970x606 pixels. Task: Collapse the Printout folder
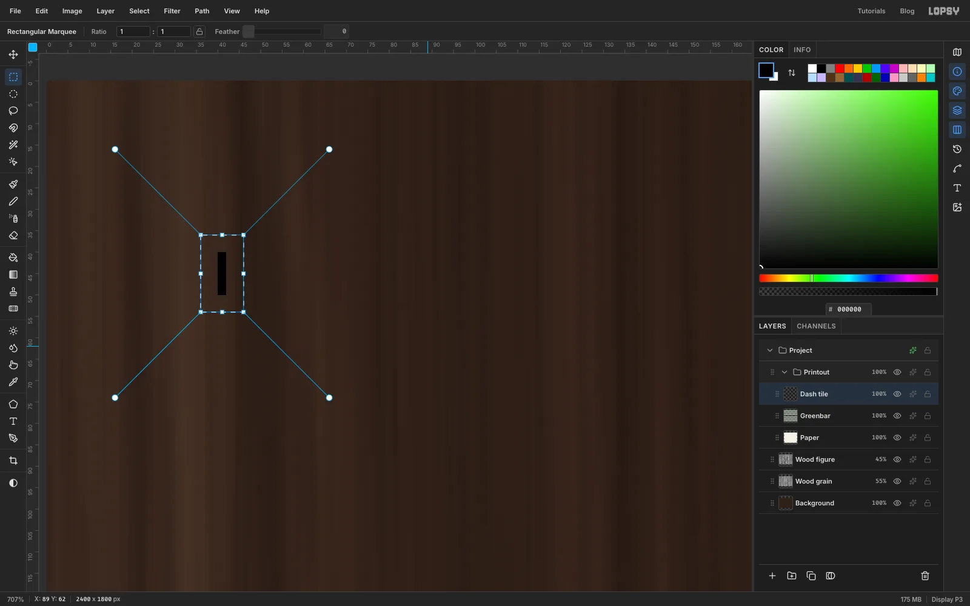click(x=784, y=372)
